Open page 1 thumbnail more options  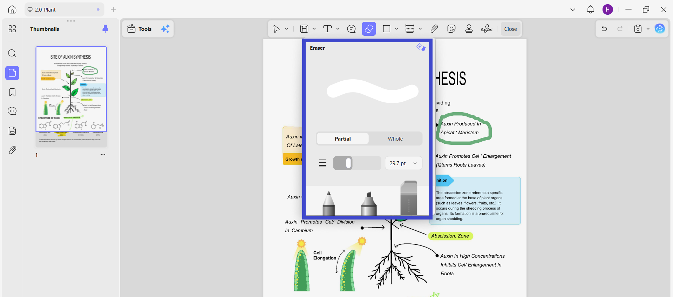pyautogui.click(x=103, y=154)
